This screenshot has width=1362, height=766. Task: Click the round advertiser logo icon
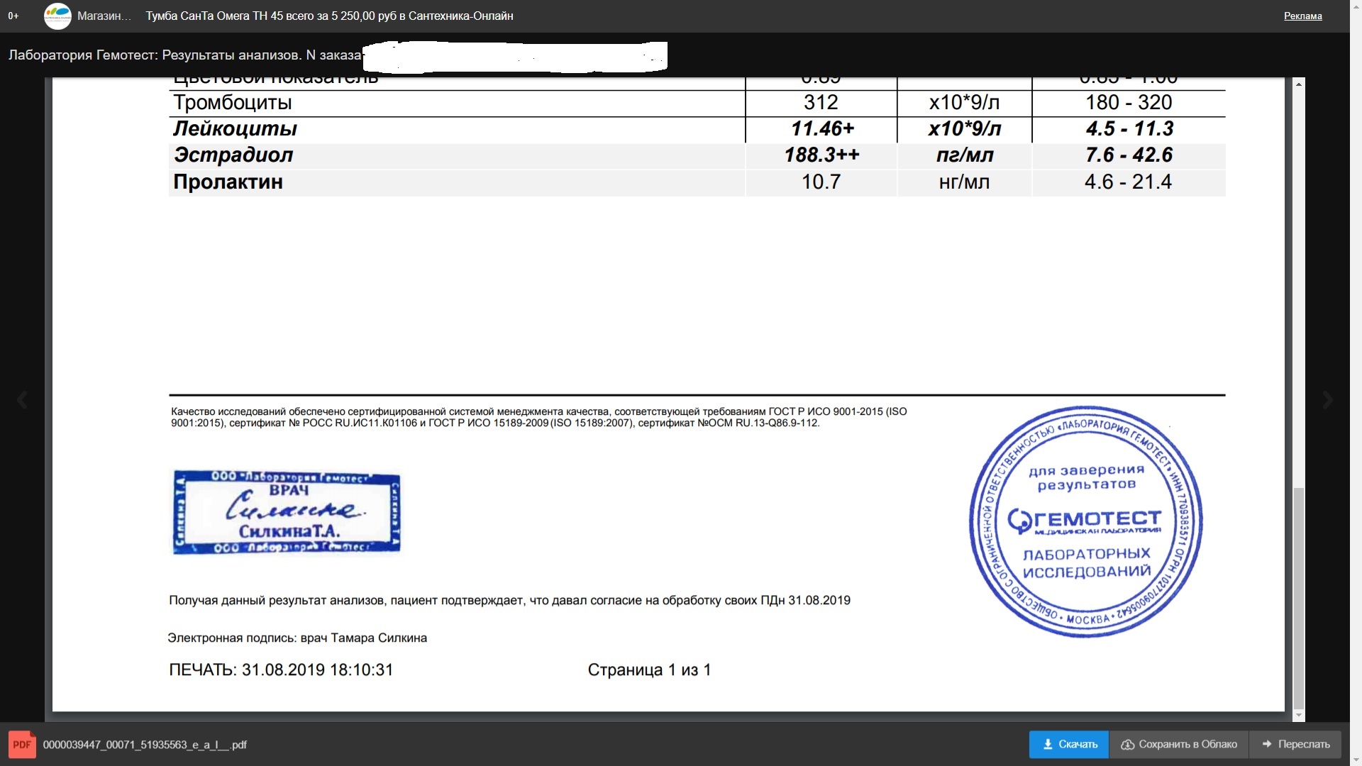click(57, 16)
